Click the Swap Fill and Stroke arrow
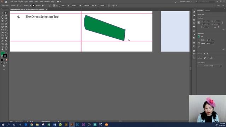This screenshot has width=226, height=127. point(6,53)
